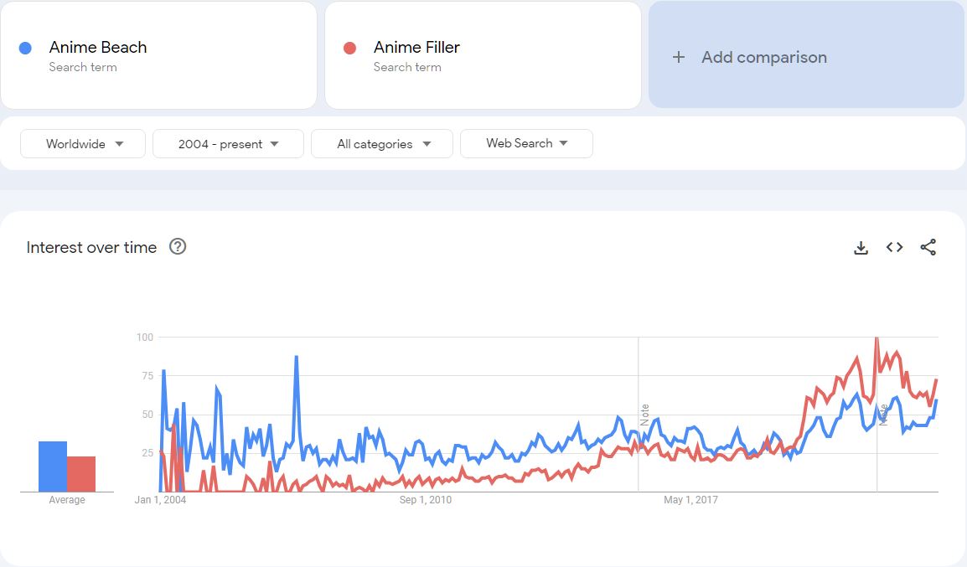Viewport: 967px width, 567px height.
Task: Open the share options for Interest over time
Action: (928, 247)
